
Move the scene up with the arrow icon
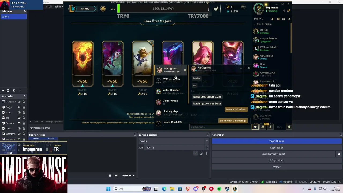20,91
